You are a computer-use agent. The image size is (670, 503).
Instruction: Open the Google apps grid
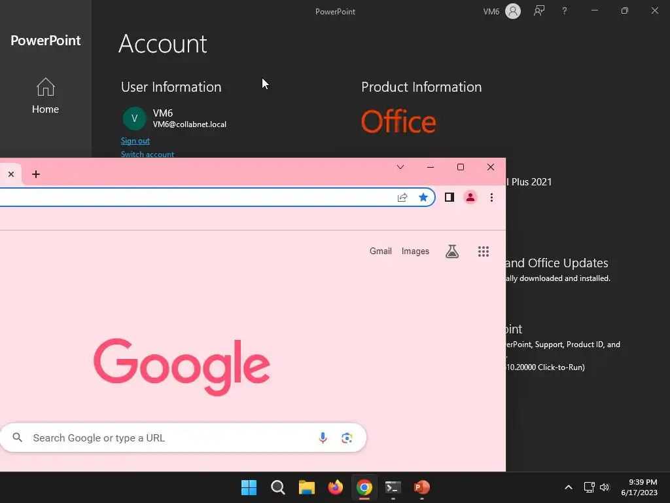click(484, 251)
